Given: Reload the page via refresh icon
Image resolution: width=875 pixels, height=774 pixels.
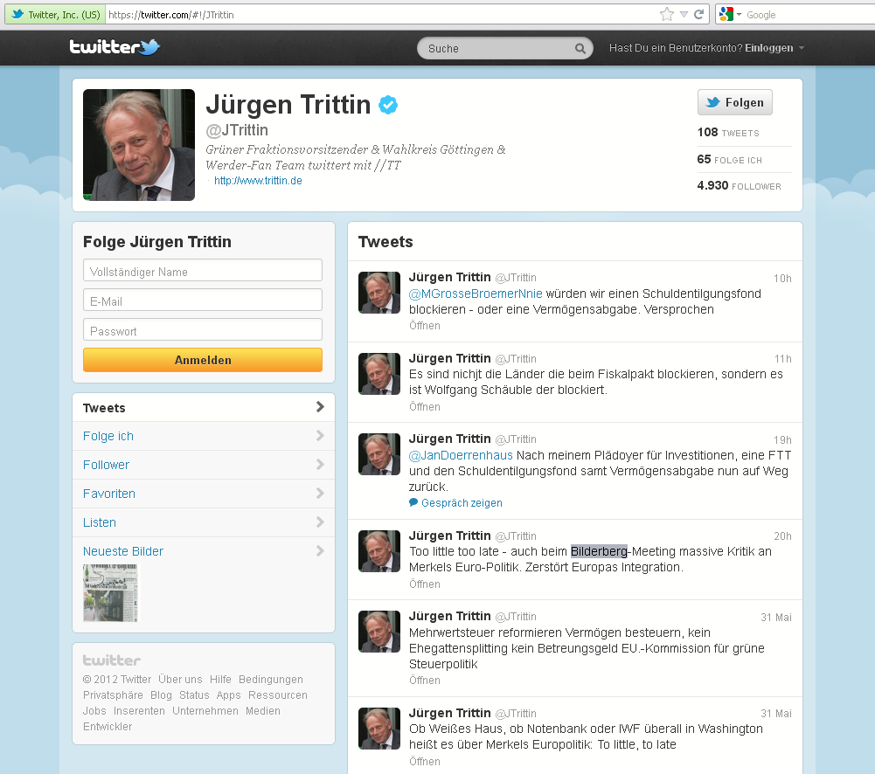Looking at the screenshot, I should (x=698, y=15).
